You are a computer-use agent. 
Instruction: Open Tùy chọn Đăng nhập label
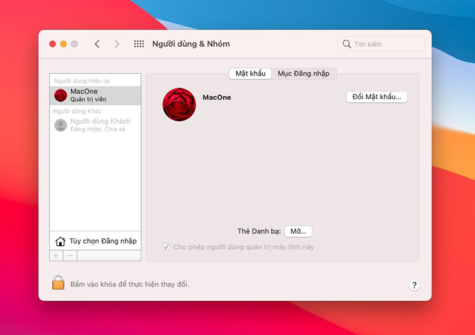coord(103,241)
